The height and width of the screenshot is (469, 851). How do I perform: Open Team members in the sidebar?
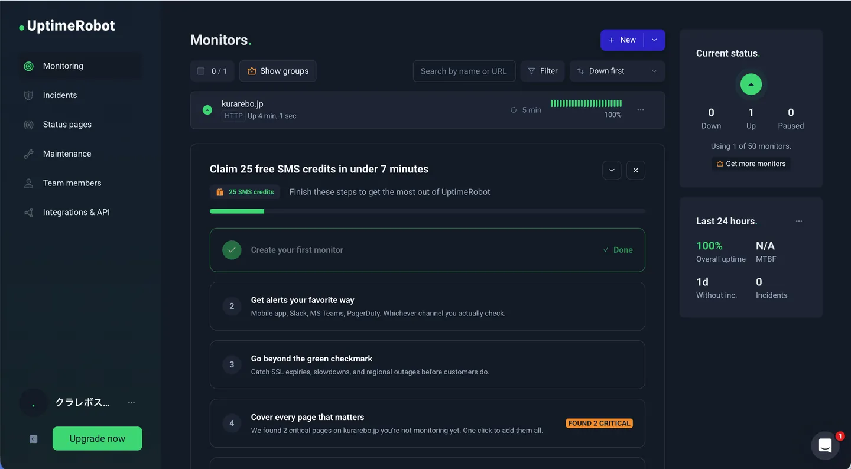click(79, 183)
